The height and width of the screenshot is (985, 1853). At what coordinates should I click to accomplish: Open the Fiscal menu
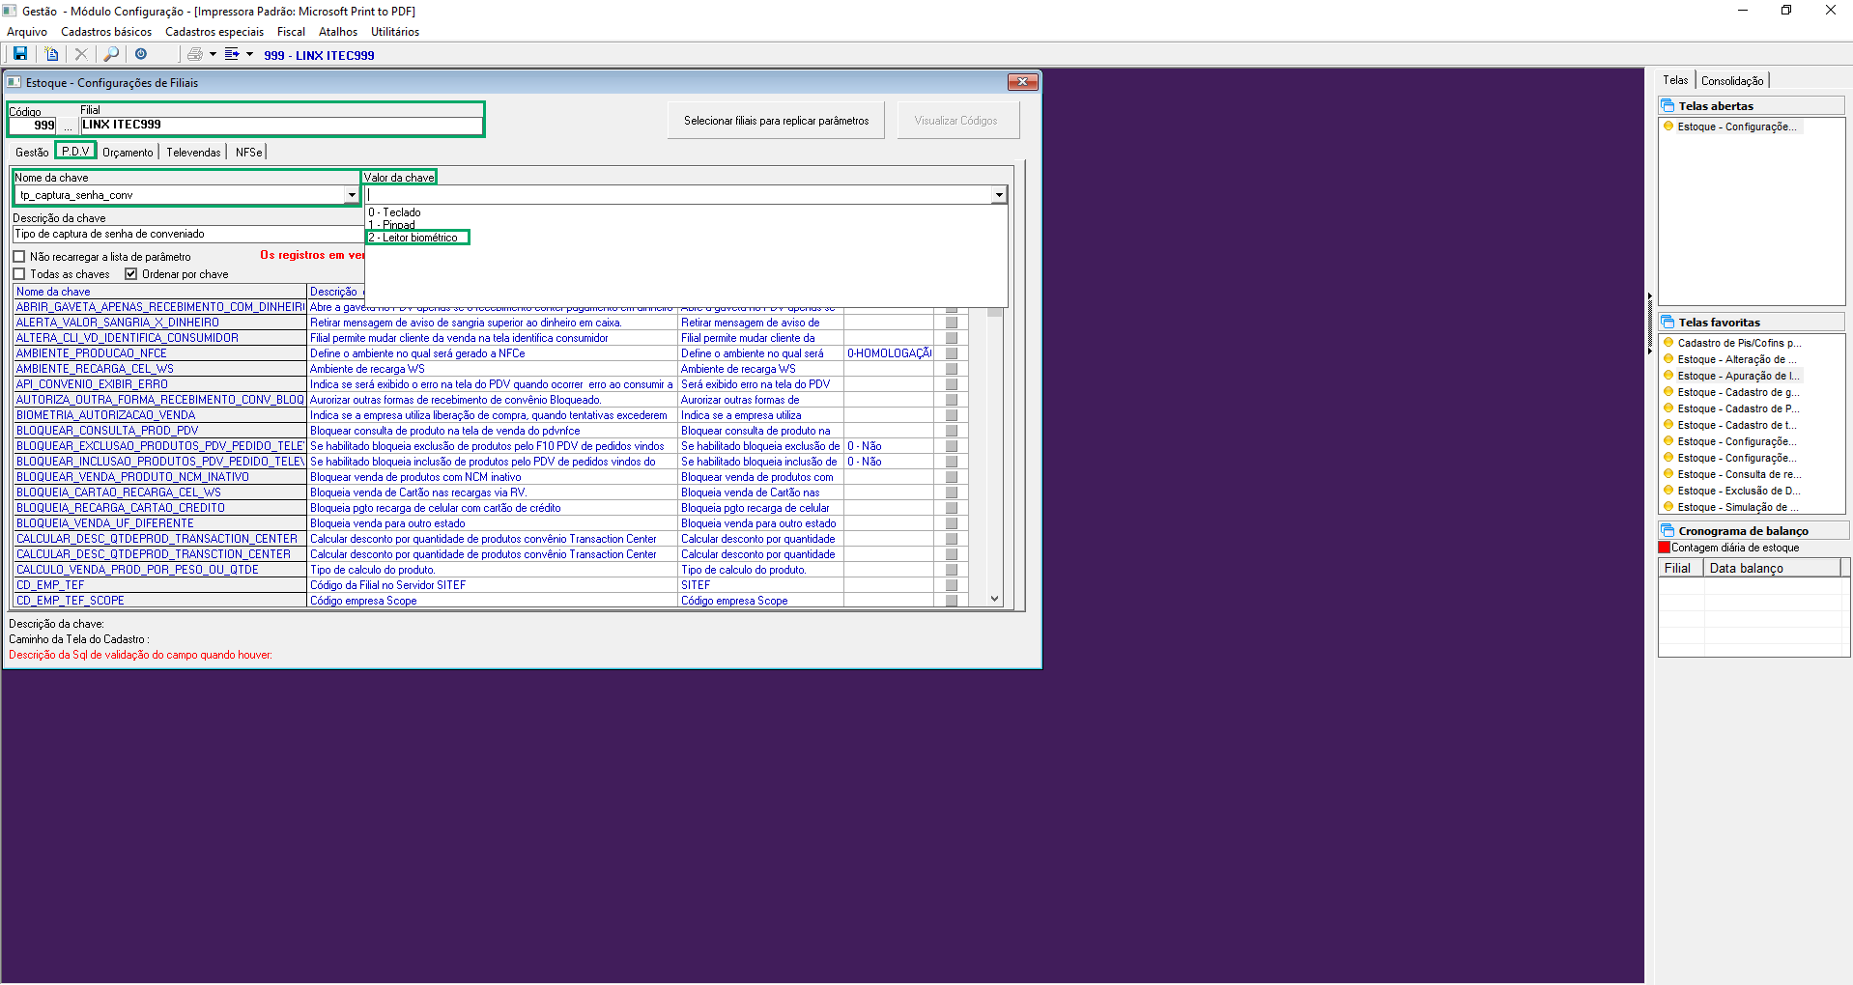pos(291,32)
